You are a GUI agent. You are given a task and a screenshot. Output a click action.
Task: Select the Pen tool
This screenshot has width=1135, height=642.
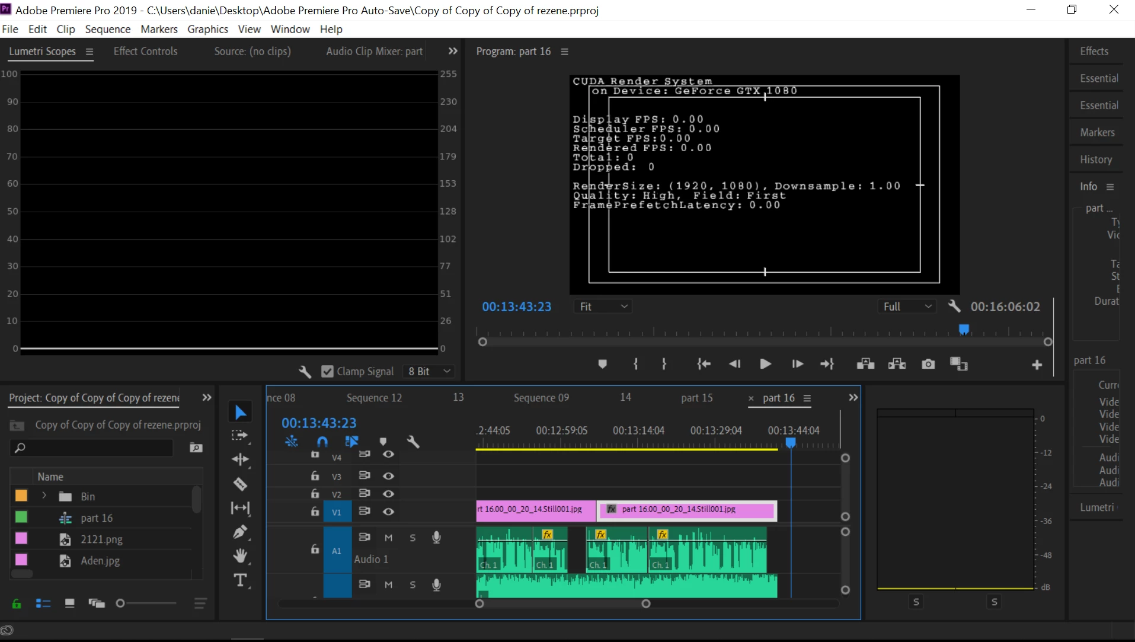(x=240, y=532)
